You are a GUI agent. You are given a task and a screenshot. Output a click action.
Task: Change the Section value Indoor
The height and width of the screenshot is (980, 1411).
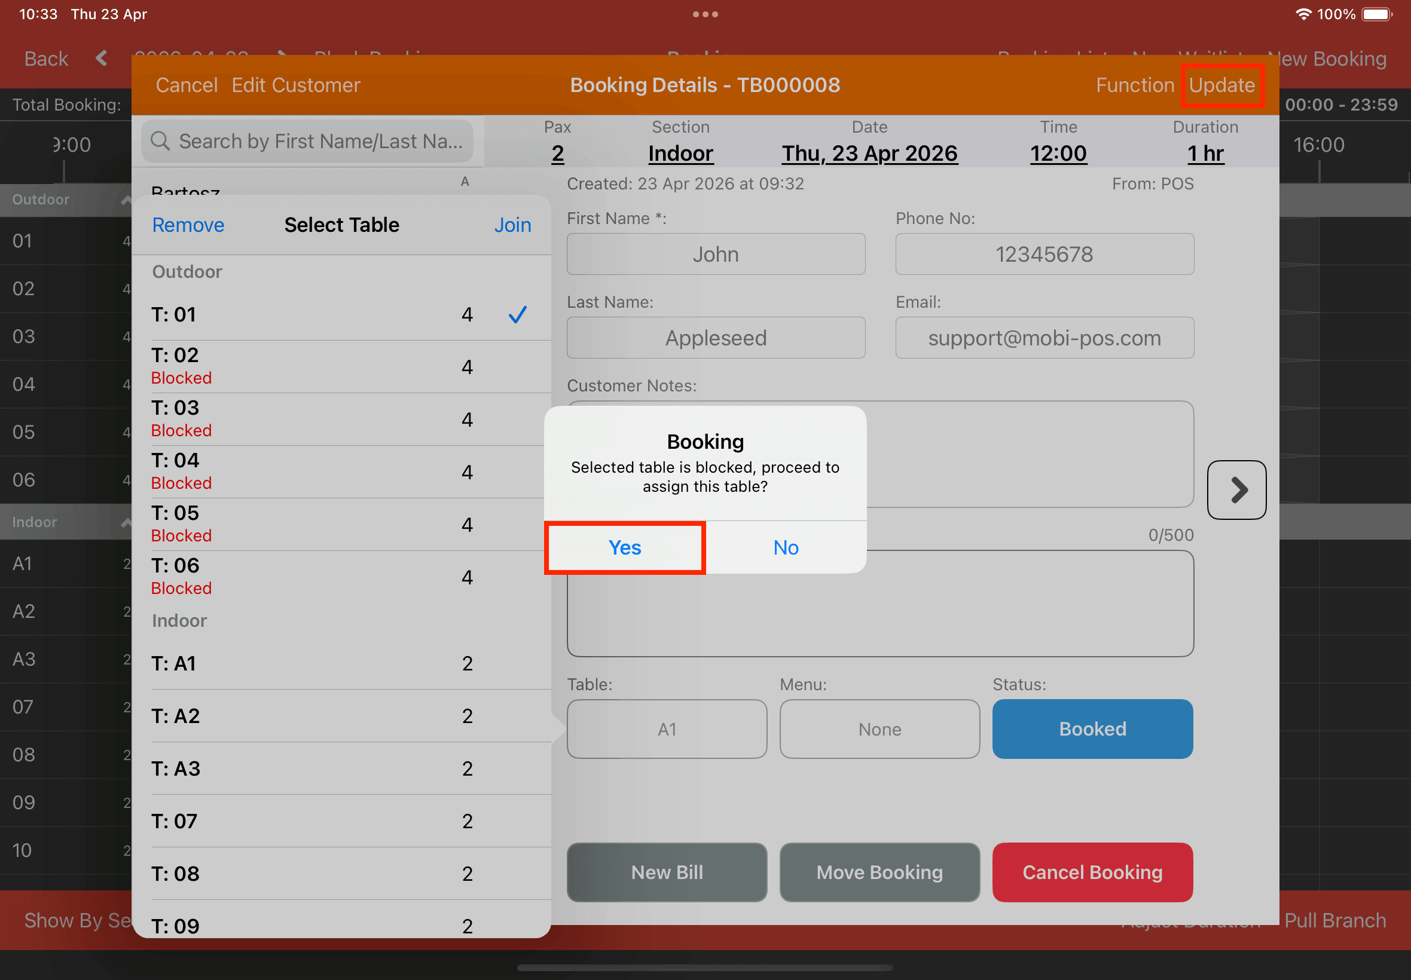click(x=680, y=153)
